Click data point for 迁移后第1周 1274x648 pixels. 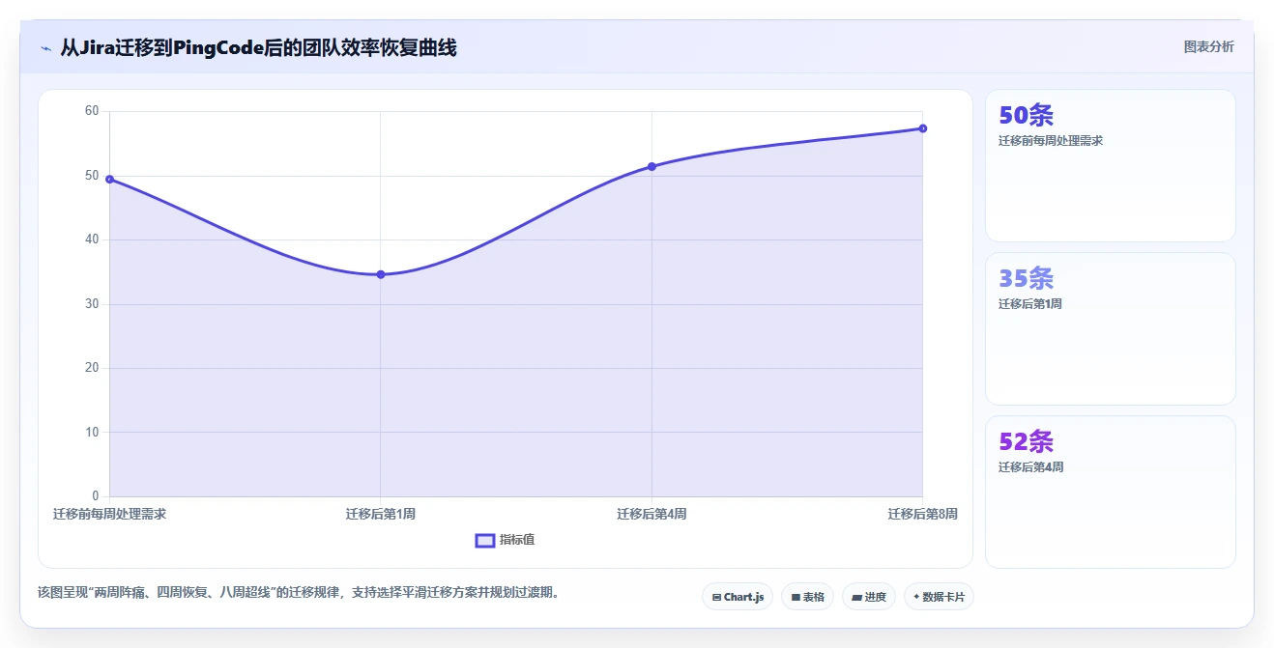pyautogui.click(x=381, y=274)
